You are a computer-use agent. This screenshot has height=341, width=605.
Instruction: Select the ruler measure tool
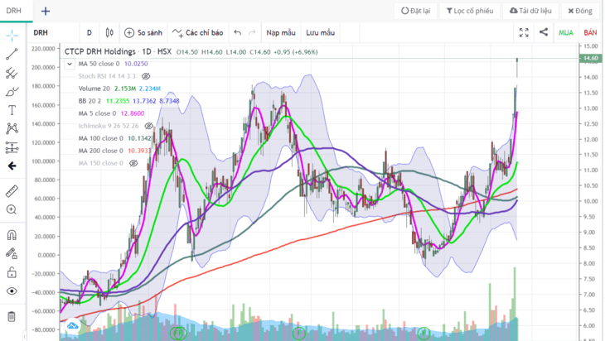click(x=12, y=191)
